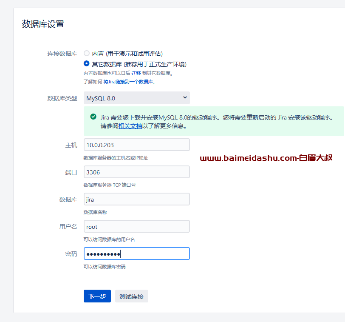345x322 pixels.
Task: Focus the 端口 port field with 3306
Action: [x=137, y=172]
